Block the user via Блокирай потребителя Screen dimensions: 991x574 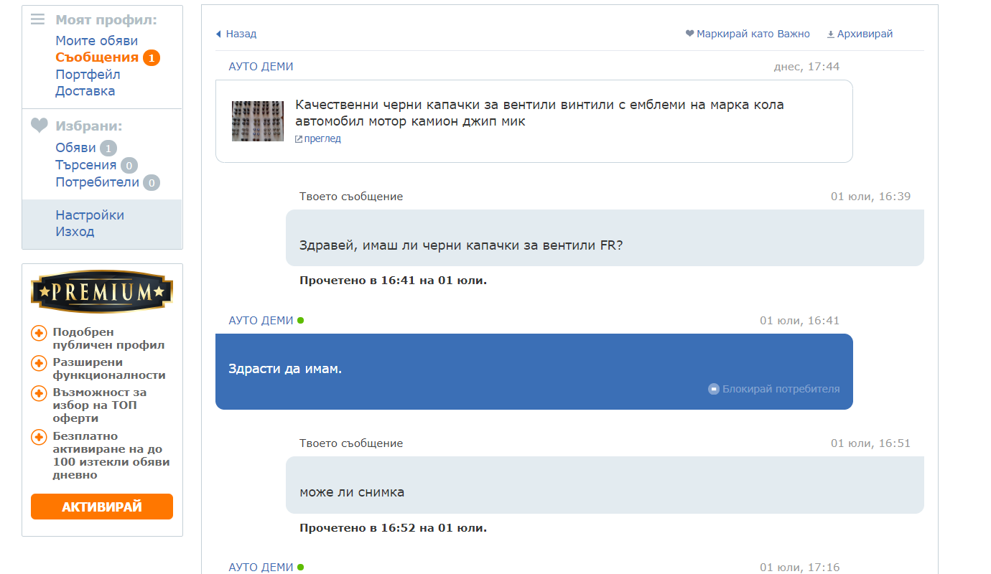774,389
